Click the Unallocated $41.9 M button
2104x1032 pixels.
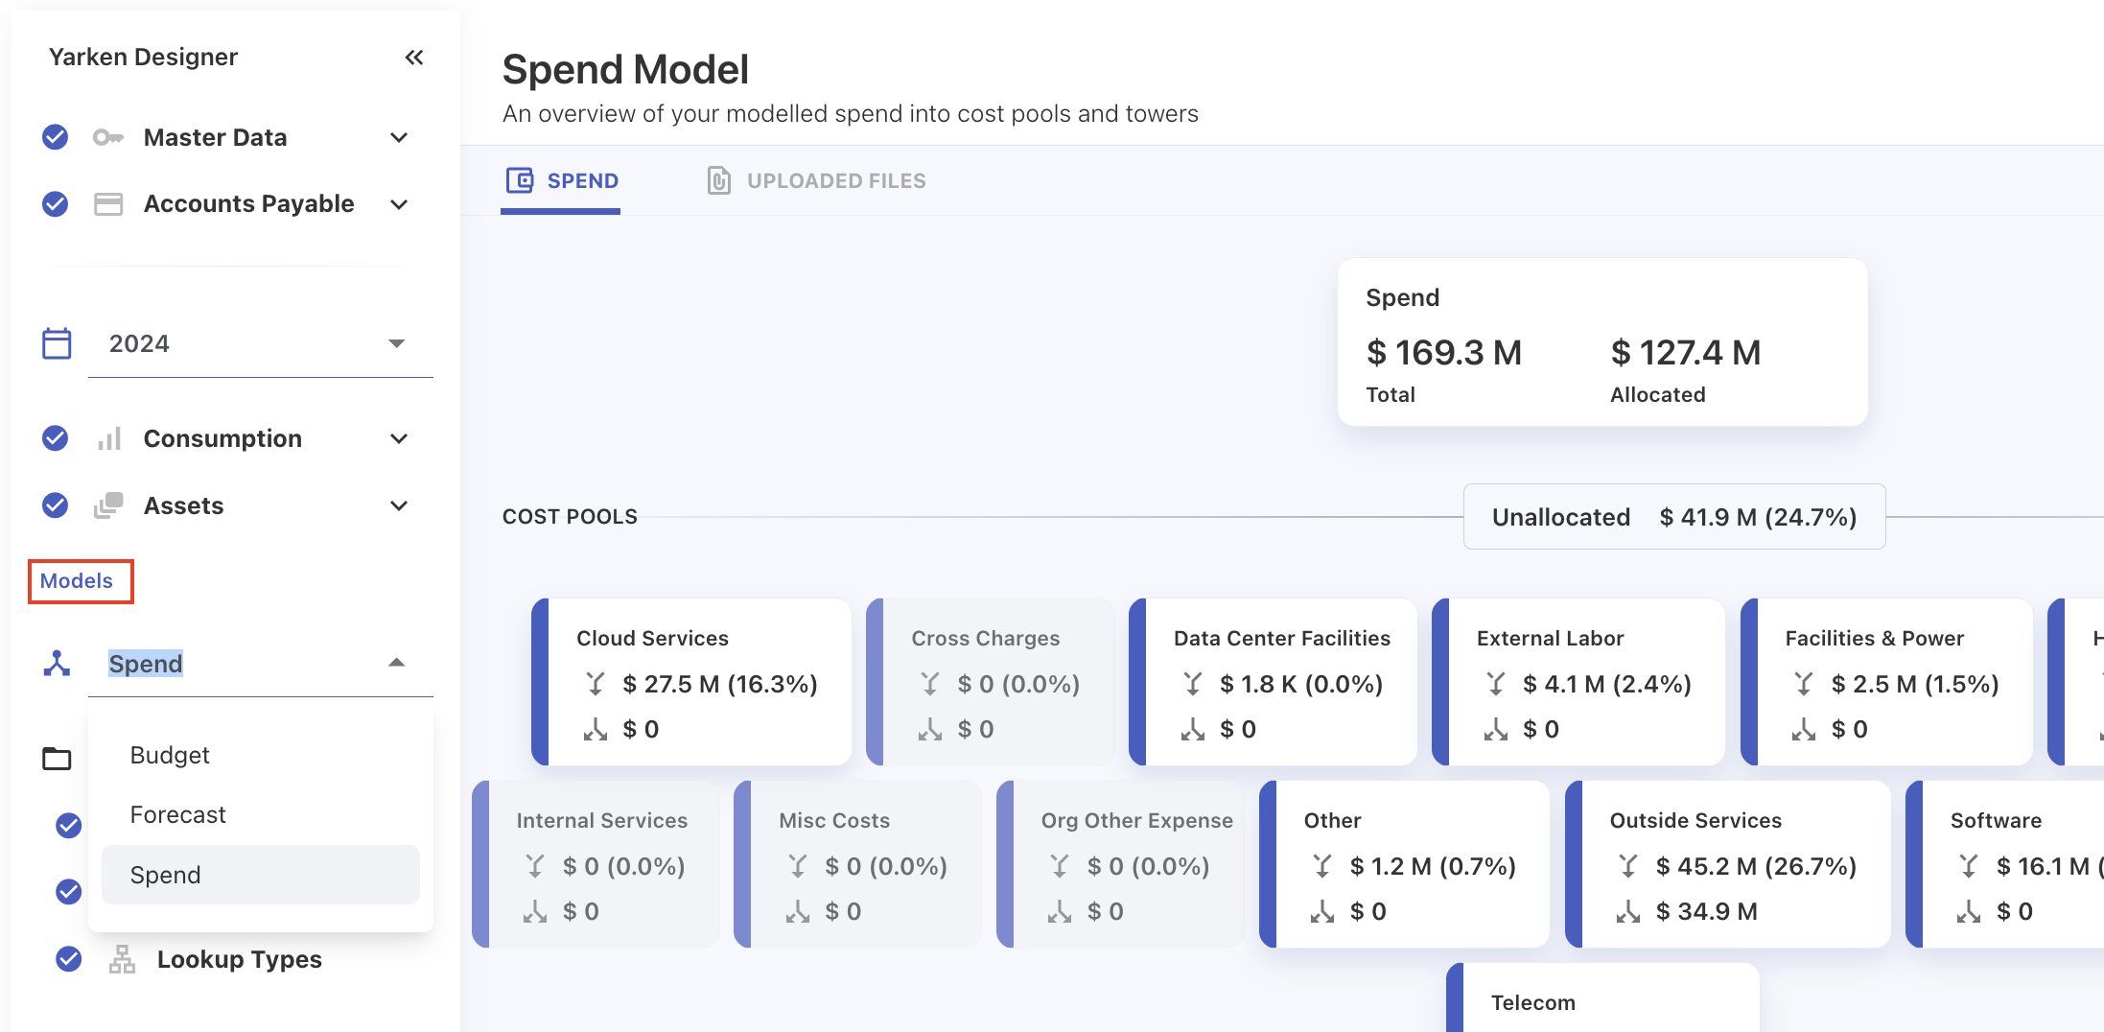click(x=1673, y=517)
